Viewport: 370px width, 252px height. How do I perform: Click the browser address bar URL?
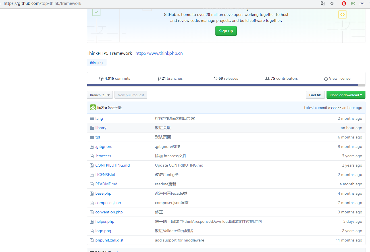click(x=43, y=4)
